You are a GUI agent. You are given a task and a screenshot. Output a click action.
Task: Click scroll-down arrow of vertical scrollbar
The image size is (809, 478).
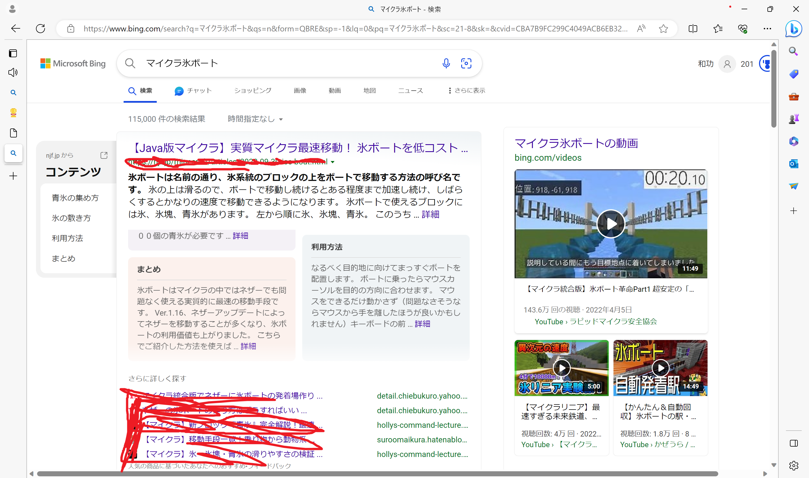[x=773, y=465]
